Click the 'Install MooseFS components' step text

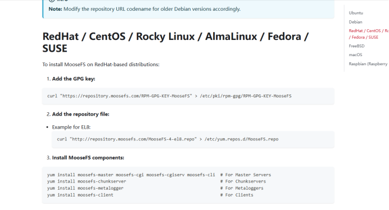coord(88,158)
